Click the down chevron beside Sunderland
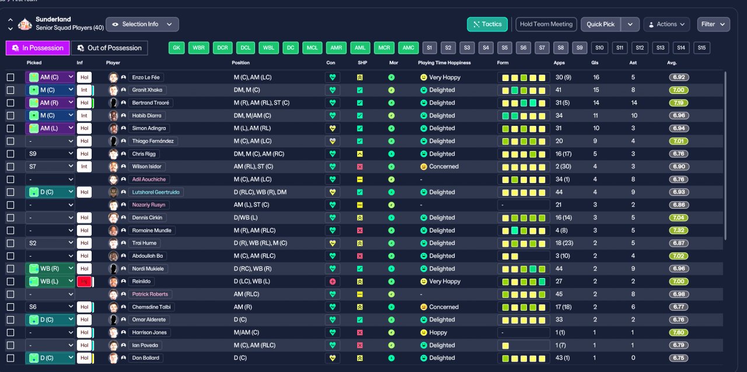 click(11, 28)
